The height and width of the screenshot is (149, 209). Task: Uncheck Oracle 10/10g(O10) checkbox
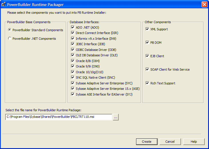73,72
